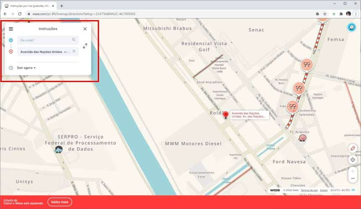Select the Waze 'Instruções por voz' tab

pyautogui.click(x=29, y=6)
